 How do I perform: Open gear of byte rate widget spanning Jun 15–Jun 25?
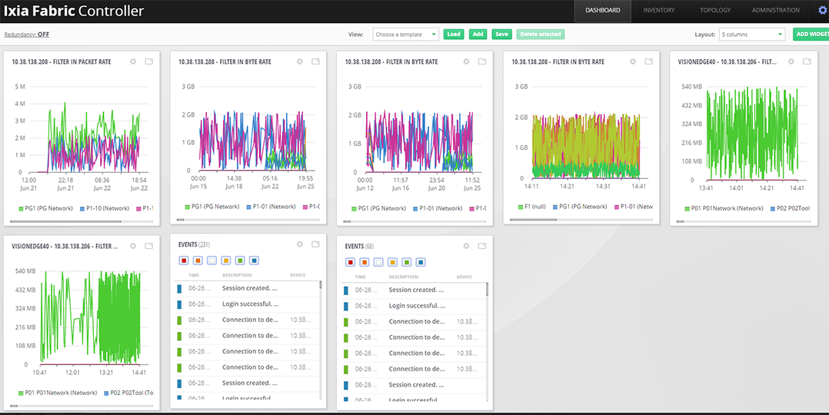[300, 61]
